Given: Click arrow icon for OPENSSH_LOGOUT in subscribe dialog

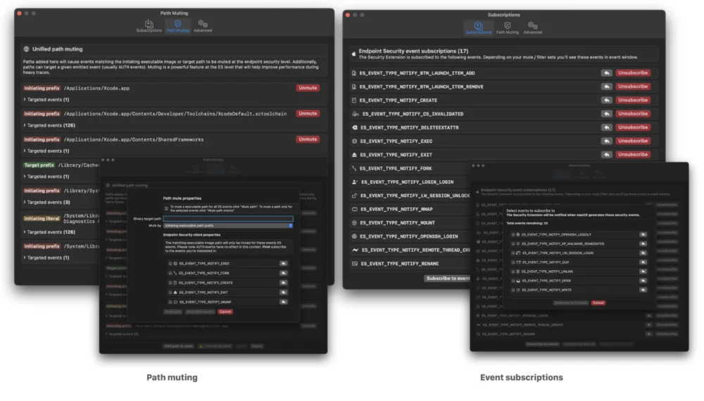Looking at the screenshot, I should coord(643,234).
